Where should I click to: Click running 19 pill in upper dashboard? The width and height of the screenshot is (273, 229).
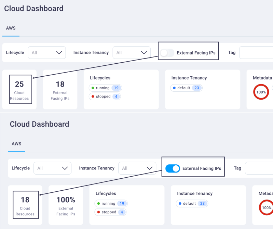click(x=105, y=88)
